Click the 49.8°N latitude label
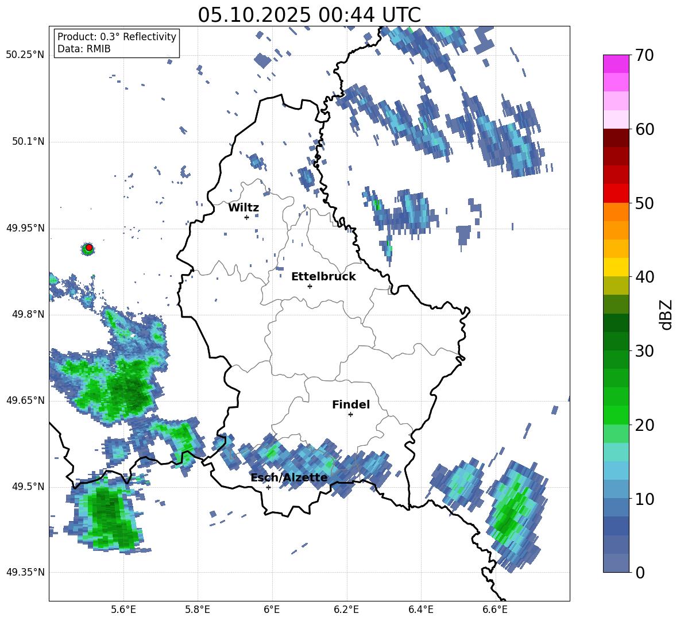Screen dimensions: 680x621 click(x=28, y=314)
